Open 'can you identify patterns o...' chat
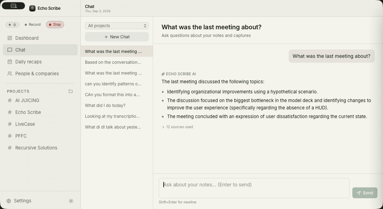The height and width of the screenshot is (209, 383). tap(117, 84)
